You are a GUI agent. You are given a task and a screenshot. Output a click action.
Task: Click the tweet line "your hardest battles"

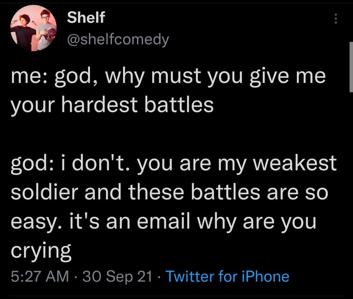click(x=112, y=106)
